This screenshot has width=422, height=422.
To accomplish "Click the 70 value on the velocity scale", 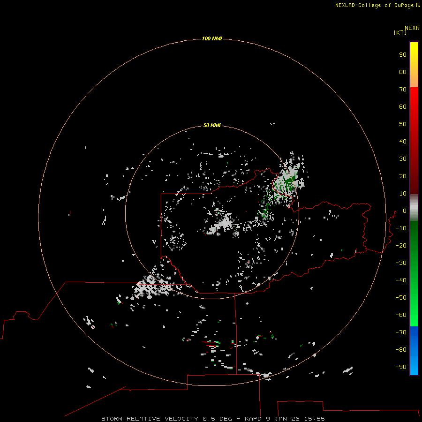I will click(403, 90).
